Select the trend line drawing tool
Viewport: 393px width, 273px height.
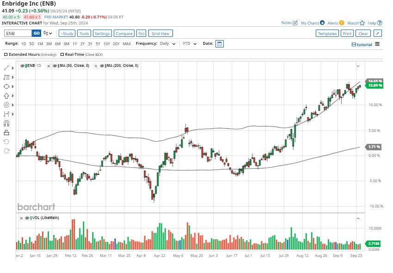(6, 68)
